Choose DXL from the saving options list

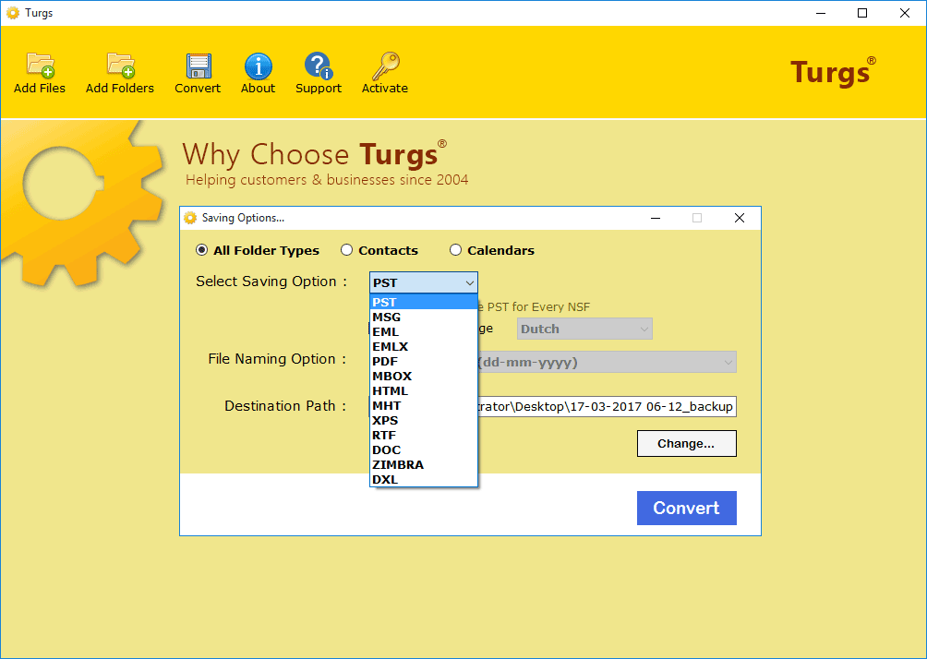pos(423,479)
